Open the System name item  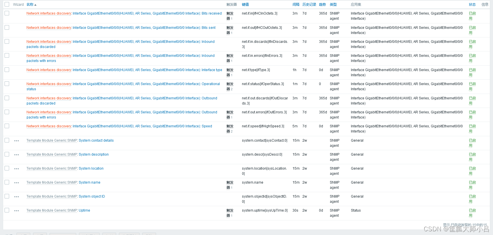(90, 182)
